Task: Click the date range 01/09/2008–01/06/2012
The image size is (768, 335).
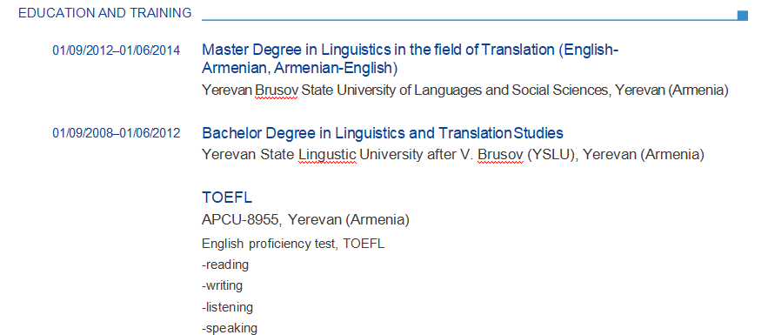Action: pyautogui.click(x=116, y=133)
